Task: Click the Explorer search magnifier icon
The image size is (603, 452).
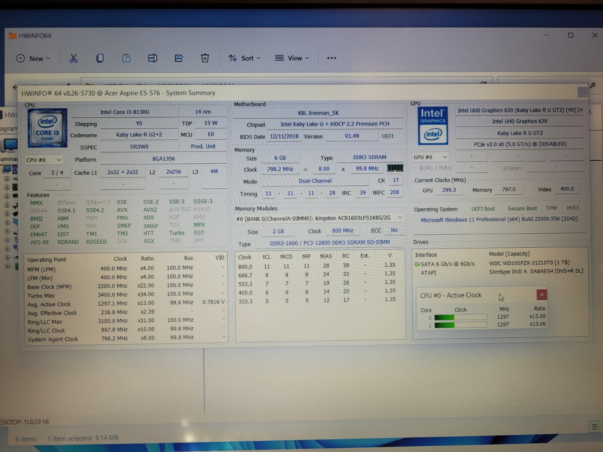Action: (x=592, y=86)
